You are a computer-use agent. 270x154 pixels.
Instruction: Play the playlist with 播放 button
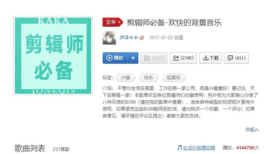[115, 58]
